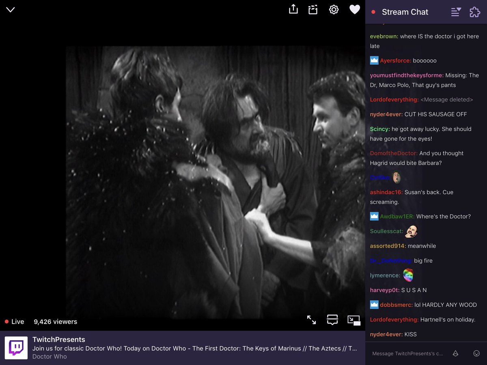Tap dobbsmerc's crown badge icon

pyautogui.click(x=374, y=305)
